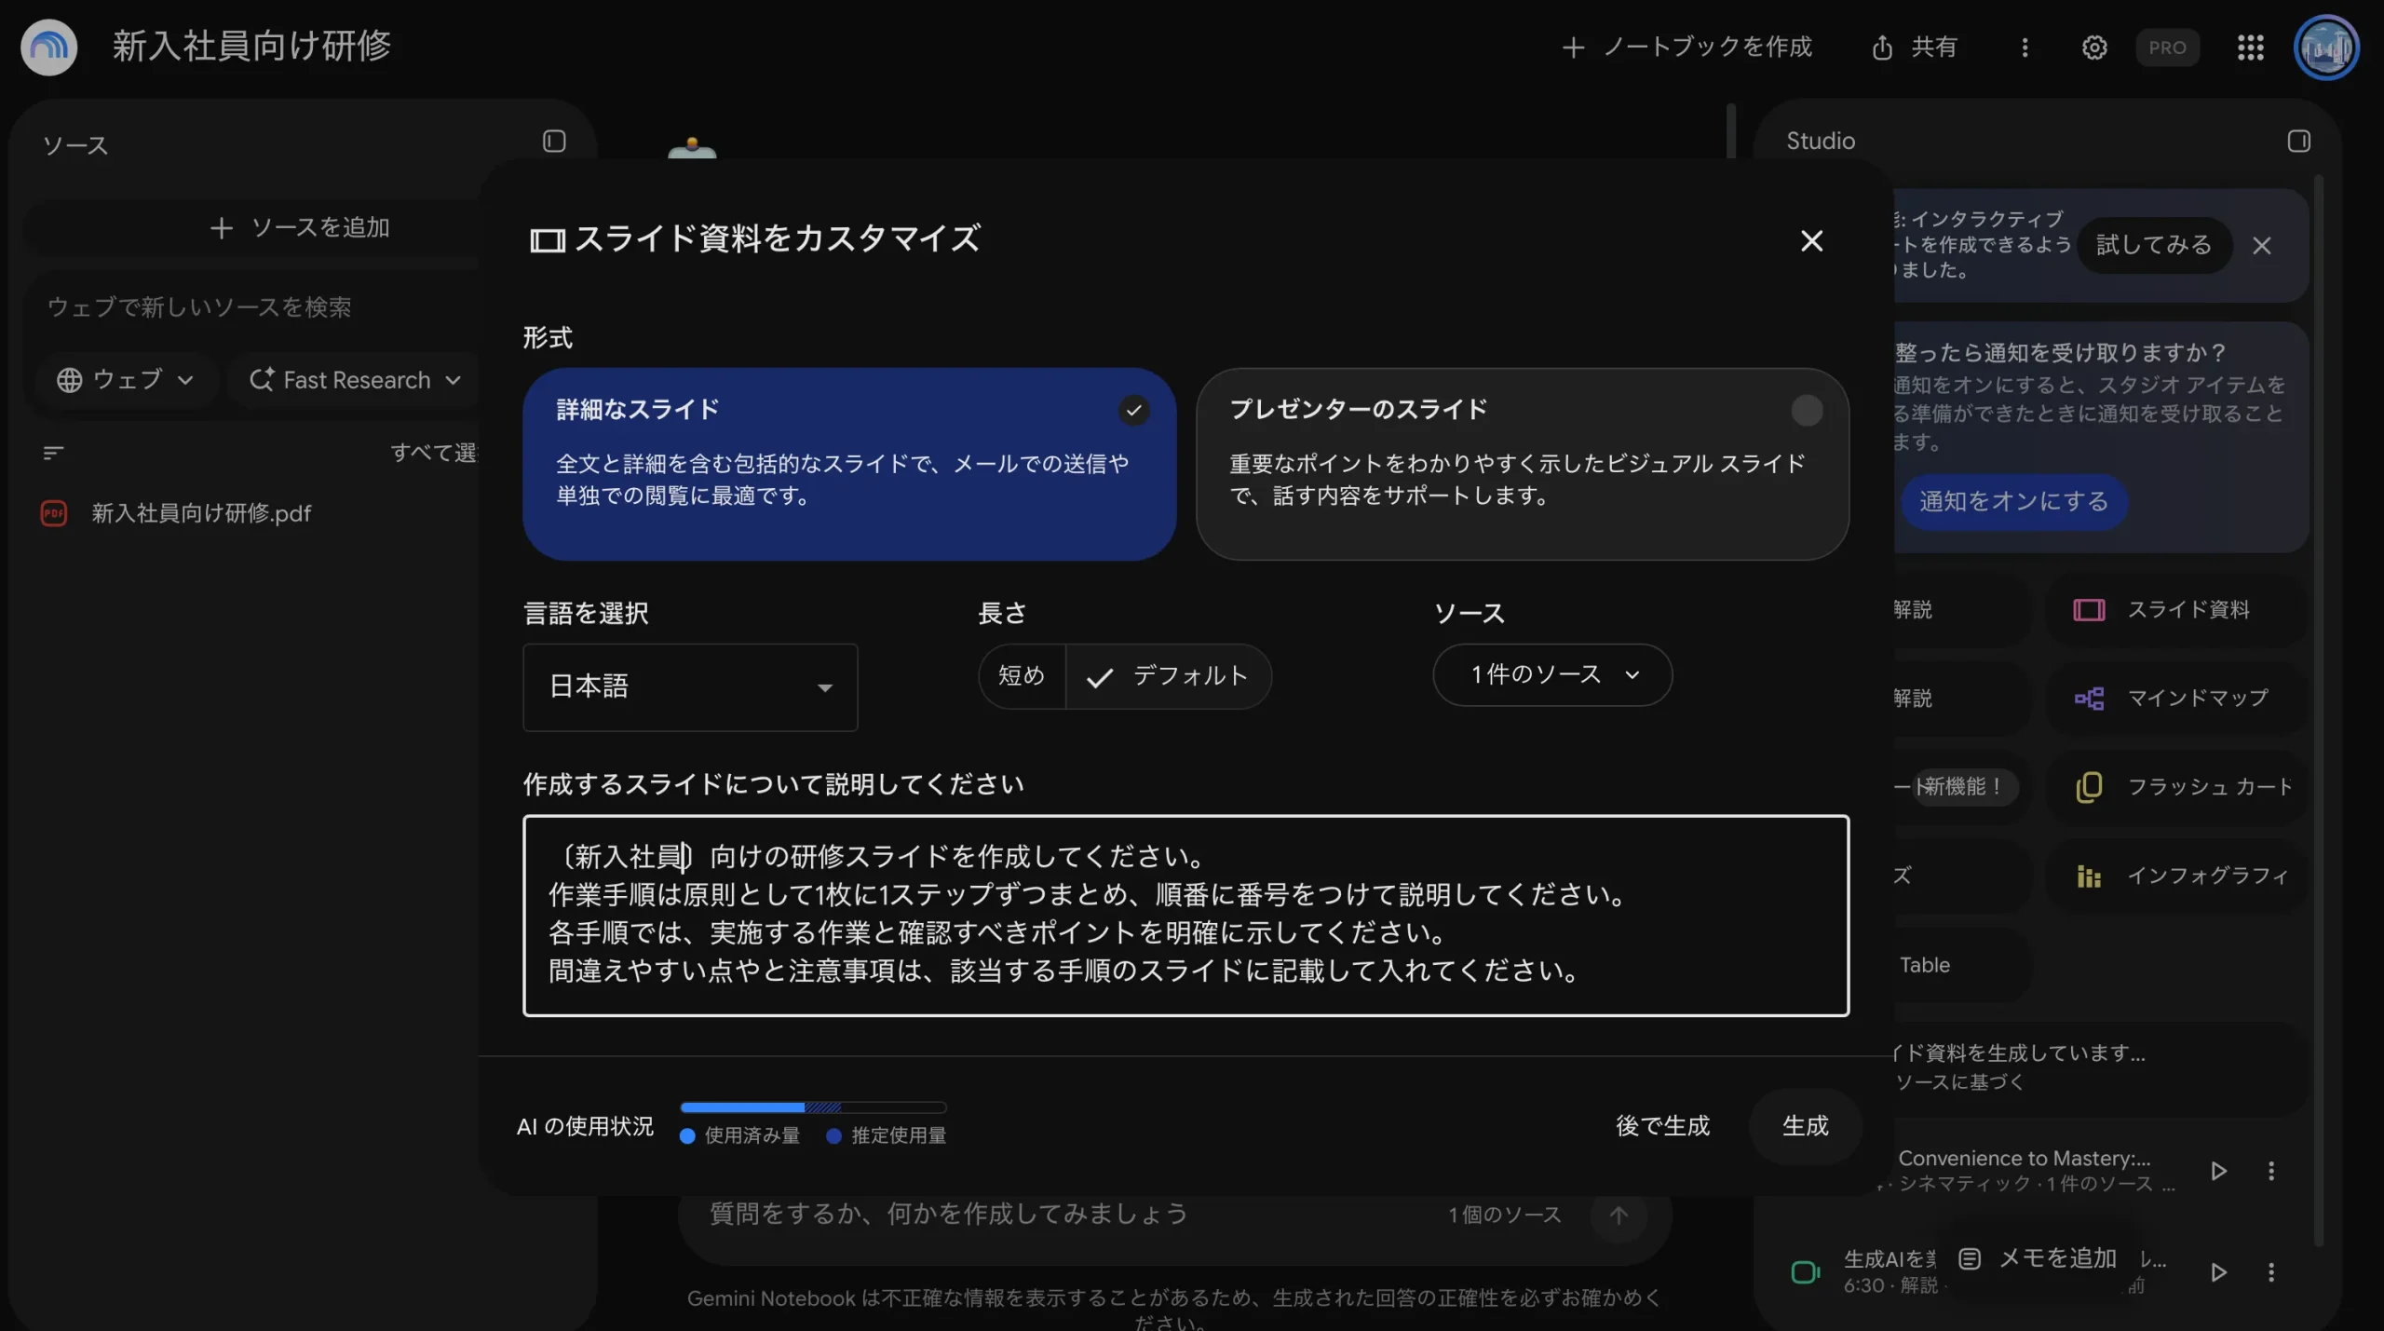Click the 試してみる button
The height and width of the screenshot is (1331, 2384).
(x=2153, y=245)
